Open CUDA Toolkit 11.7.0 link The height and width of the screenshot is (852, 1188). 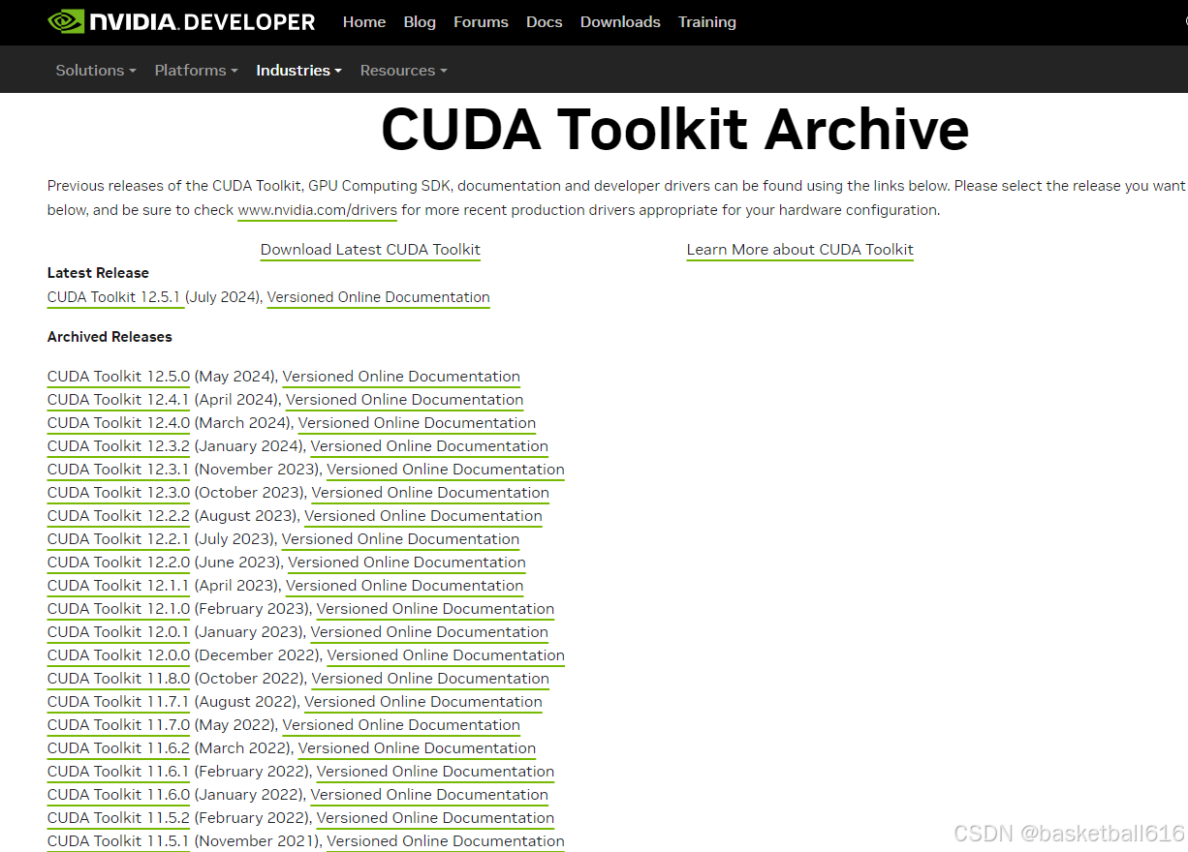118,725
